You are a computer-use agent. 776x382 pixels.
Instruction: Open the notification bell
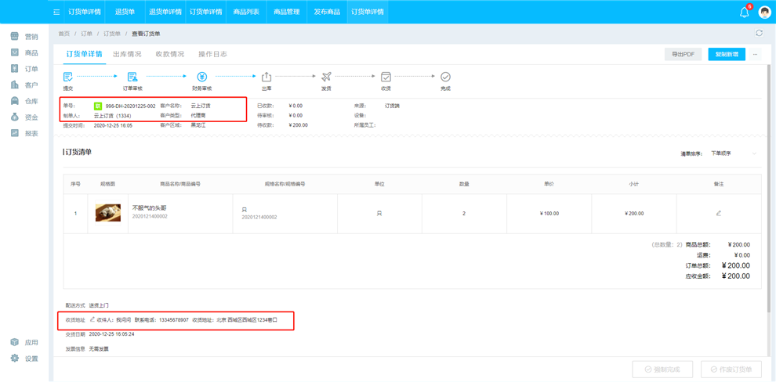point(744,12)
